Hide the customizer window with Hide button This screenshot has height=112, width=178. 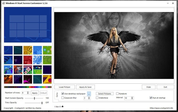pos(149,87)
